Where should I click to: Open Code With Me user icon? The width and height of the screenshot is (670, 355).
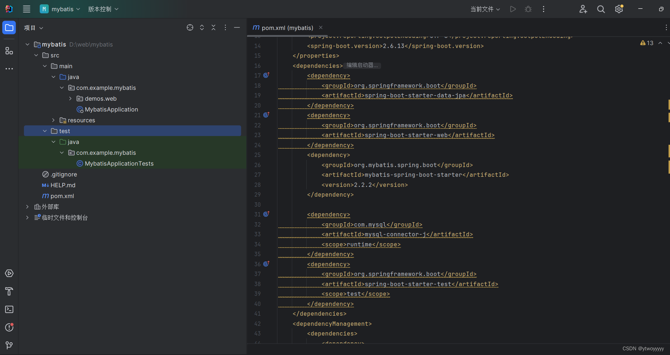tap(583, 9)
